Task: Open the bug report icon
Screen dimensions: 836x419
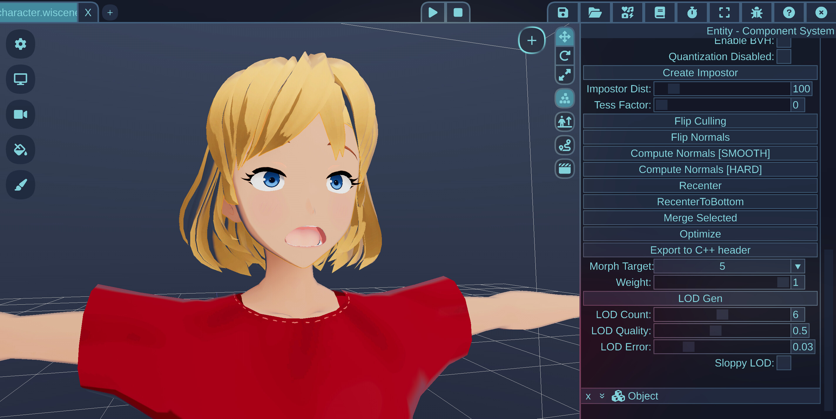Action: 756,13
